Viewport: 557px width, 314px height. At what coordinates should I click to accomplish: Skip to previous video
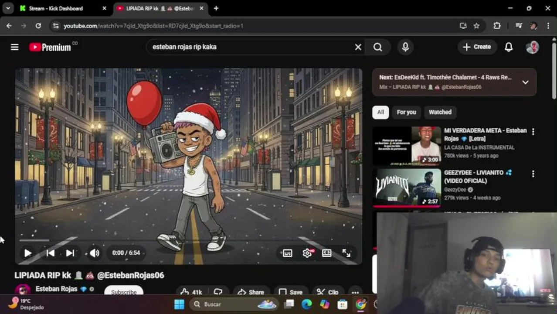click(50, 253)
